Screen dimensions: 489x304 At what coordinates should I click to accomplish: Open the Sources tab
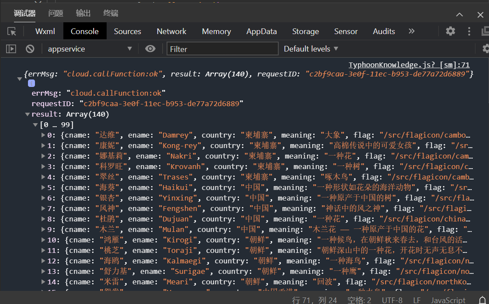pos(128,31)
